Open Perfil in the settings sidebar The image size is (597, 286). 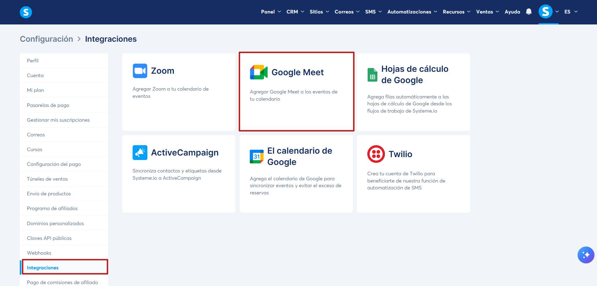64,61
